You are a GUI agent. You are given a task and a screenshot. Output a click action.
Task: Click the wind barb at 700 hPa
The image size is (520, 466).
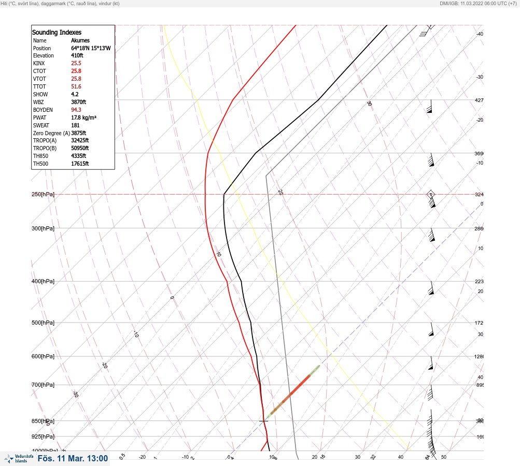click(x=430, y=392)
